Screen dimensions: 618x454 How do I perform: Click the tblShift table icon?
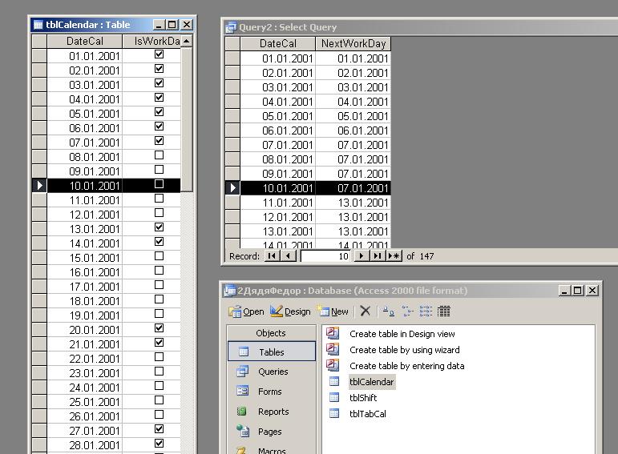[x=334, y=397]
